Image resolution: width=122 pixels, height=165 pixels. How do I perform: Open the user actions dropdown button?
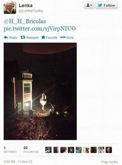(89, 5)
